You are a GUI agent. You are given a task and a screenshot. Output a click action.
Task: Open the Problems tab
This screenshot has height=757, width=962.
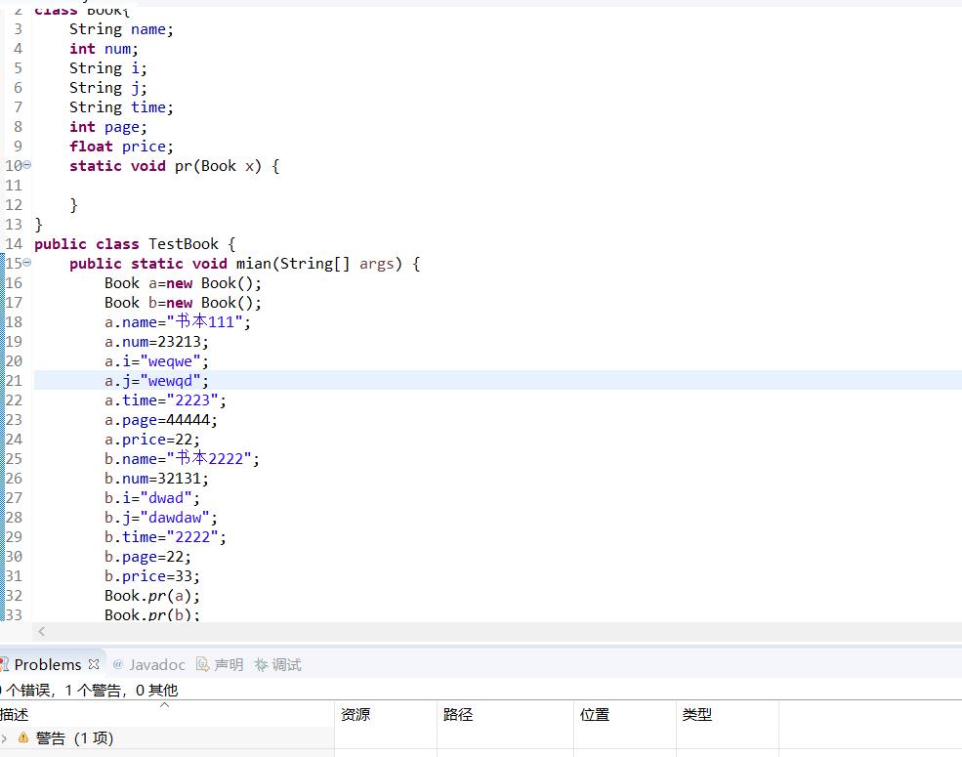click(47, 664)
